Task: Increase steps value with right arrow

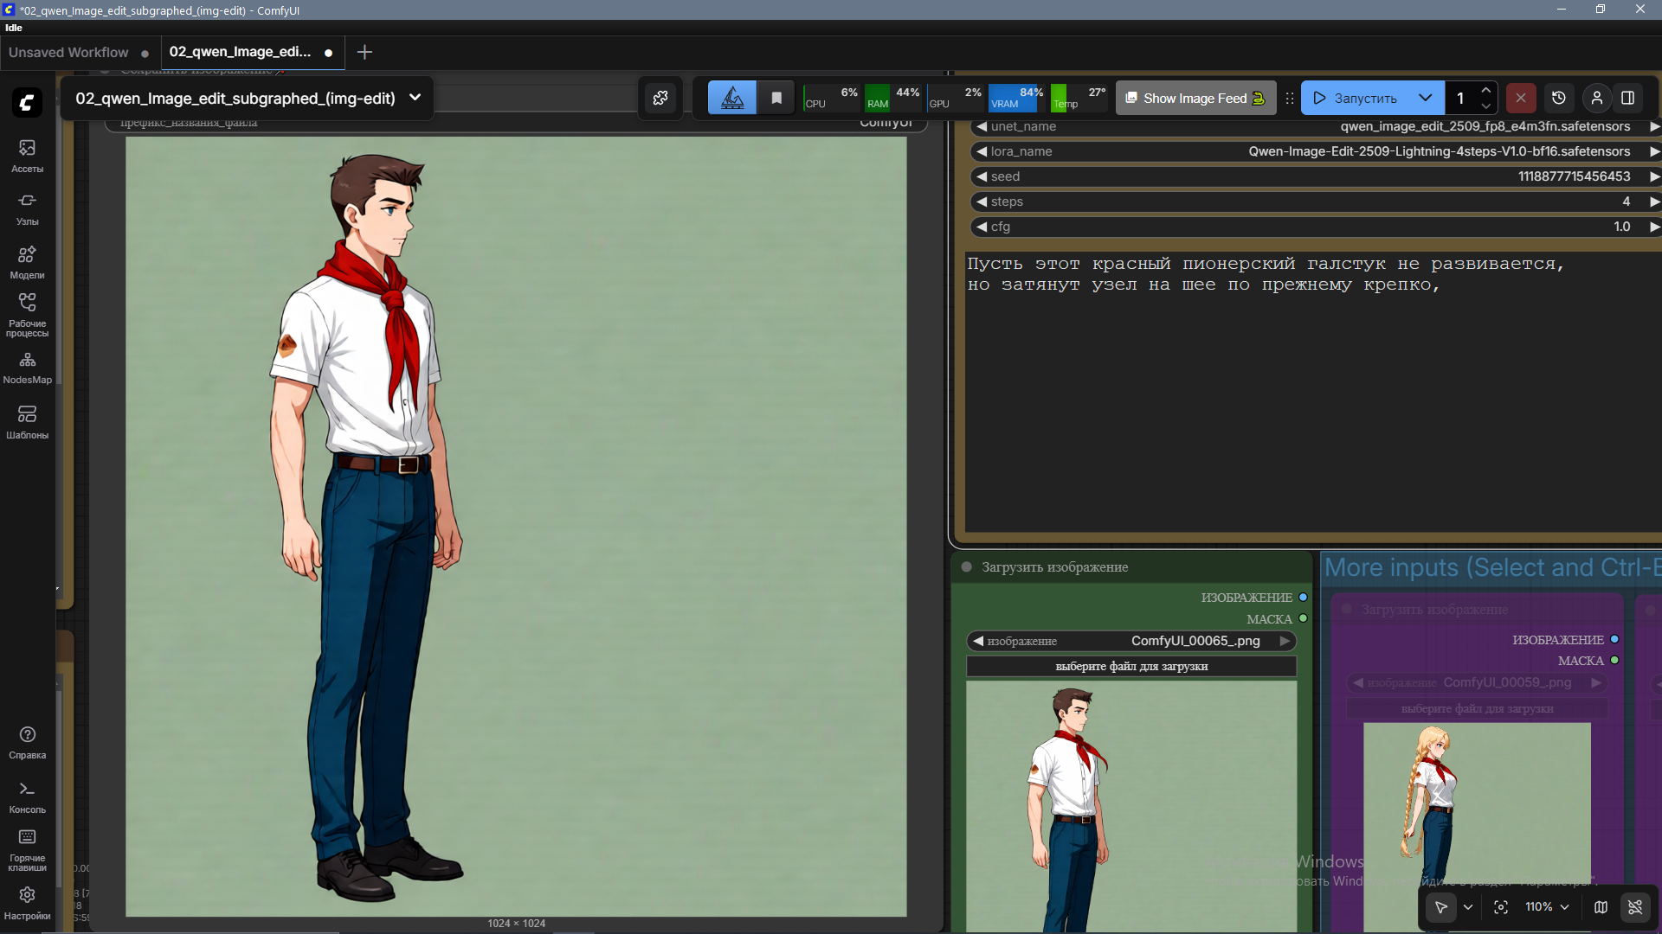Action: click(x=1653, y=202)
